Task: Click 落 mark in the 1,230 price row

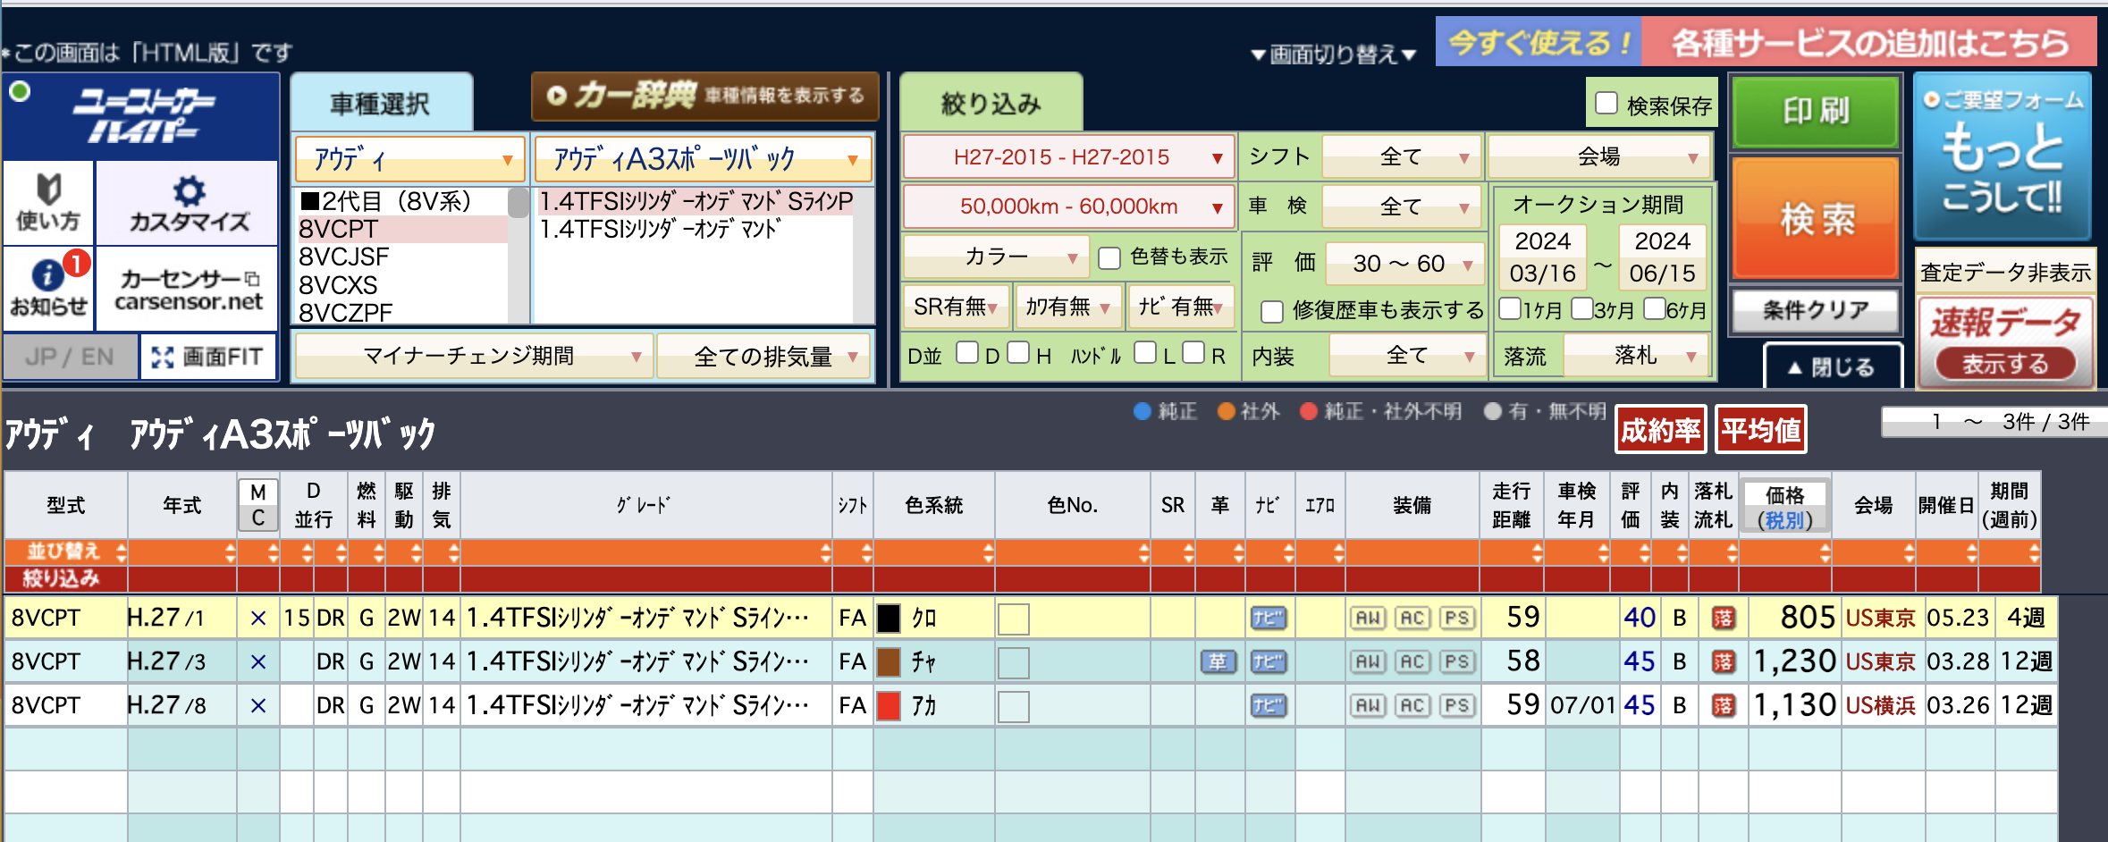Action: pos(1724,661)
